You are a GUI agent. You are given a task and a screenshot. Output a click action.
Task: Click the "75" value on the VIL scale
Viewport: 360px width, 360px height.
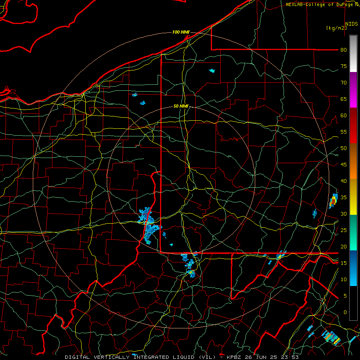point(344,66)
